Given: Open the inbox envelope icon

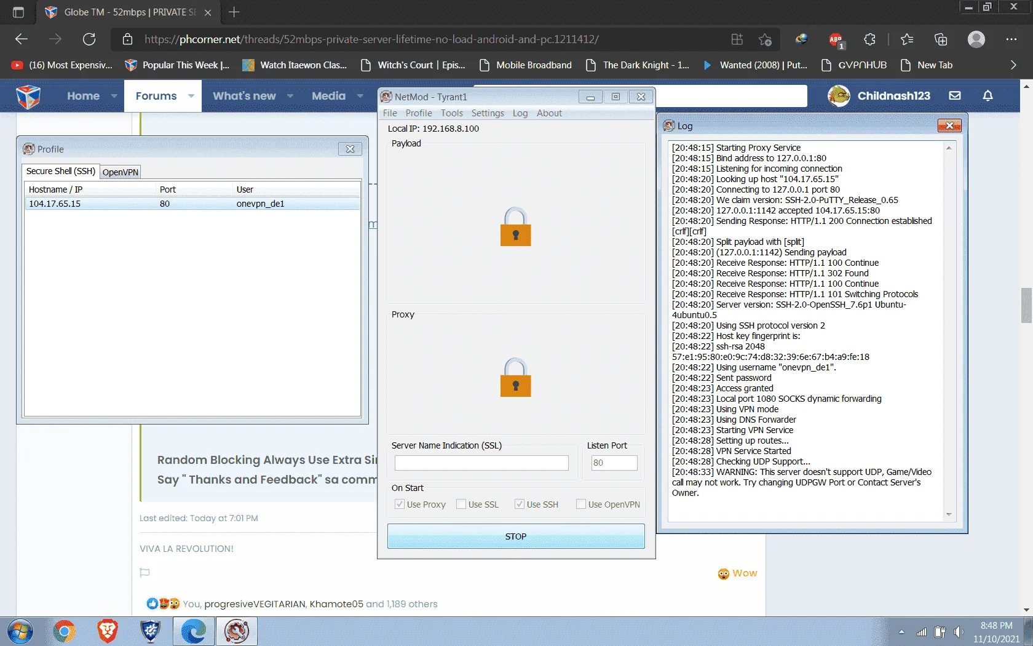Looking at the screenshot, I should click(x=955, y=96).
